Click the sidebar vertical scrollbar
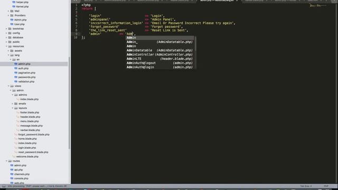The image size is (338, 190). (x=69, y=102)
